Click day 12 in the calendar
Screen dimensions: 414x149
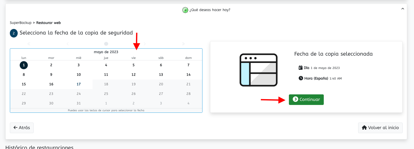[133, 75]
